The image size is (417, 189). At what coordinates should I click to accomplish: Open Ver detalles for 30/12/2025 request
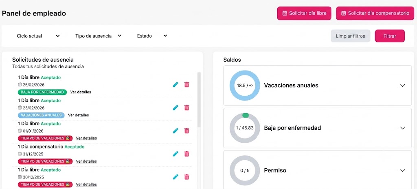[x=86, y=184]
